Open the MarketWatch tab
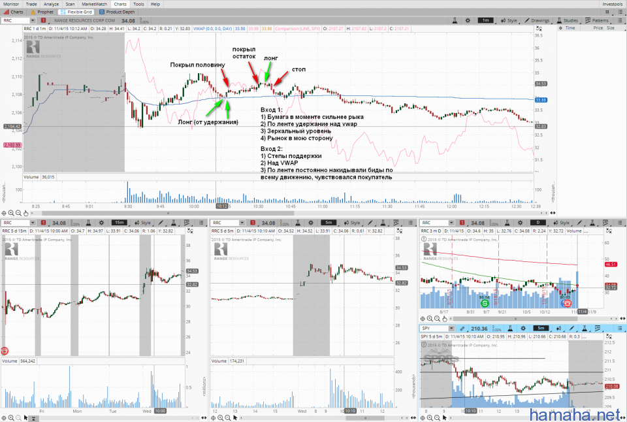Screen dimensions: 627x422 coord(94,4)
